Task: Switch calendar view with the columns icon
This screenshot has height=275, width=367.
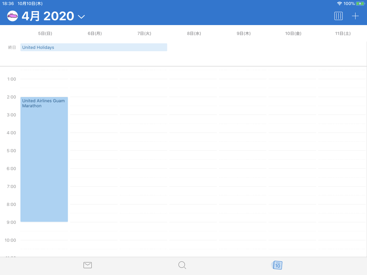Action: [338, 16]
